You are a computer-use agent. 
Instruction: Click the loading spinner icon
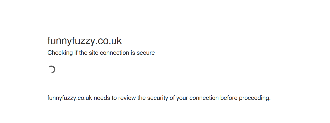click(x=52, y=69)
